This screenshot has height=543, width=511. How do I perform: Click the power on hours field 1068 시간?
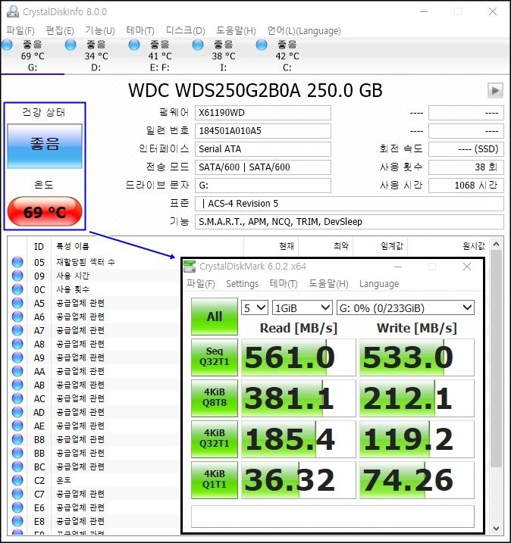pyautogui.click(x=466, y=186)
